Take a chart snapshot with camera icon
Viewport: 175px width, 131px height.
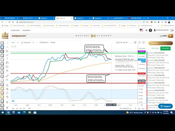pos(144,43)
